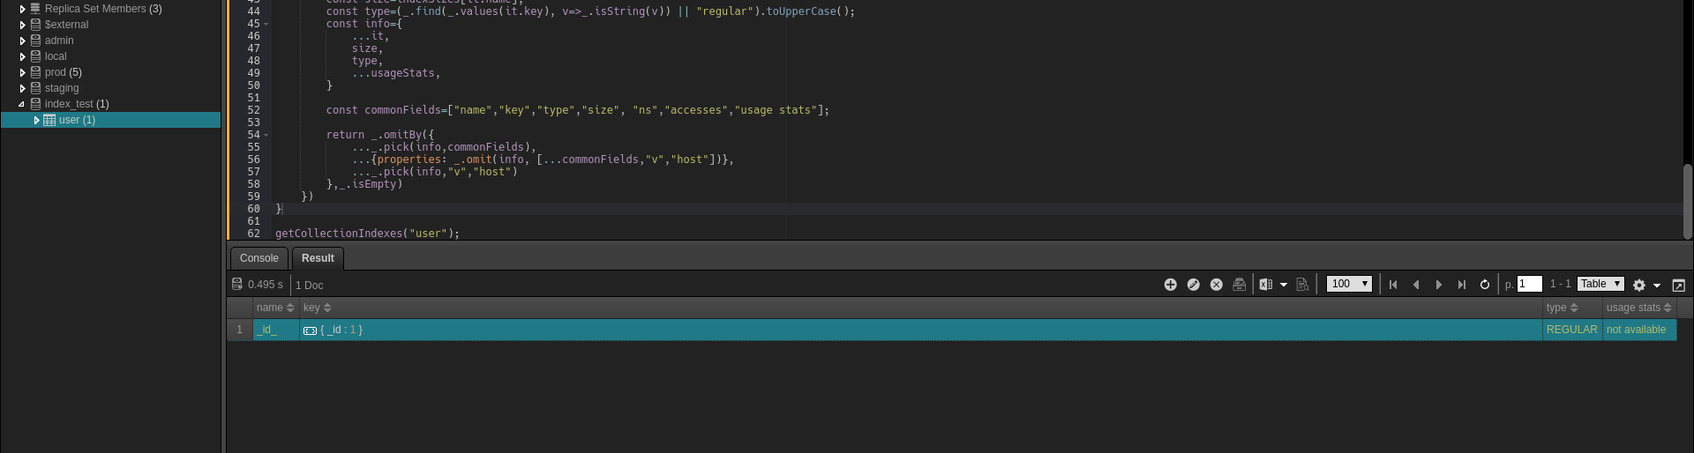Image resolution: width=1694 pixels, height=453 pixels.
Task: Go to last page of results
Action: tap(1462, 285)
